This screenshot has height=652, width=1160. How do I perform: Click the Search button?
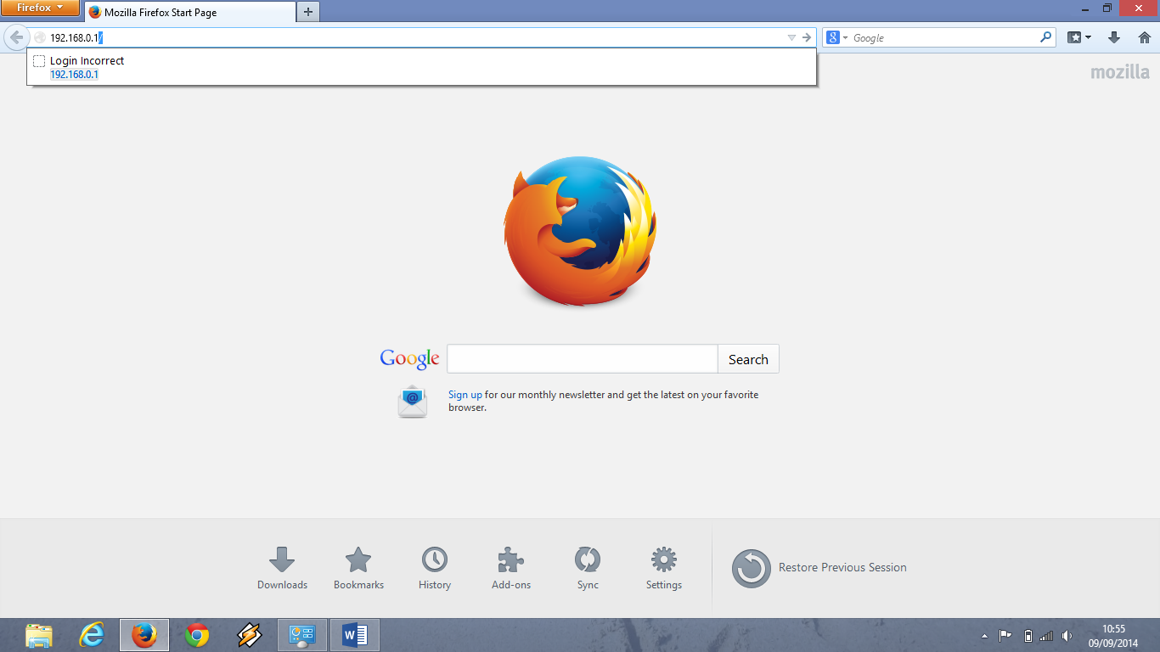[748, 359]
